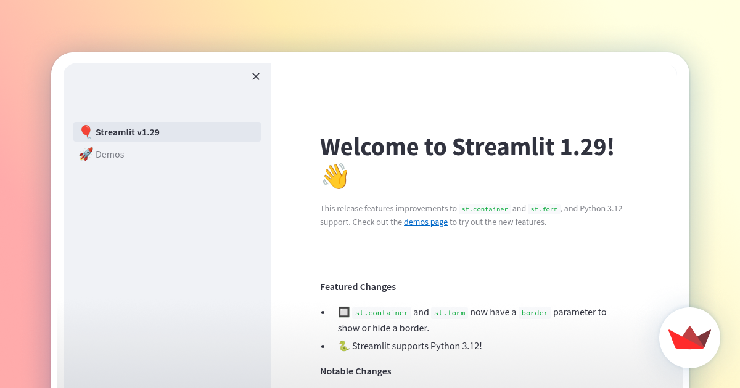Follow the demos page hyperlink
Viewport: 740px width, 388px height.
[425, 222]
